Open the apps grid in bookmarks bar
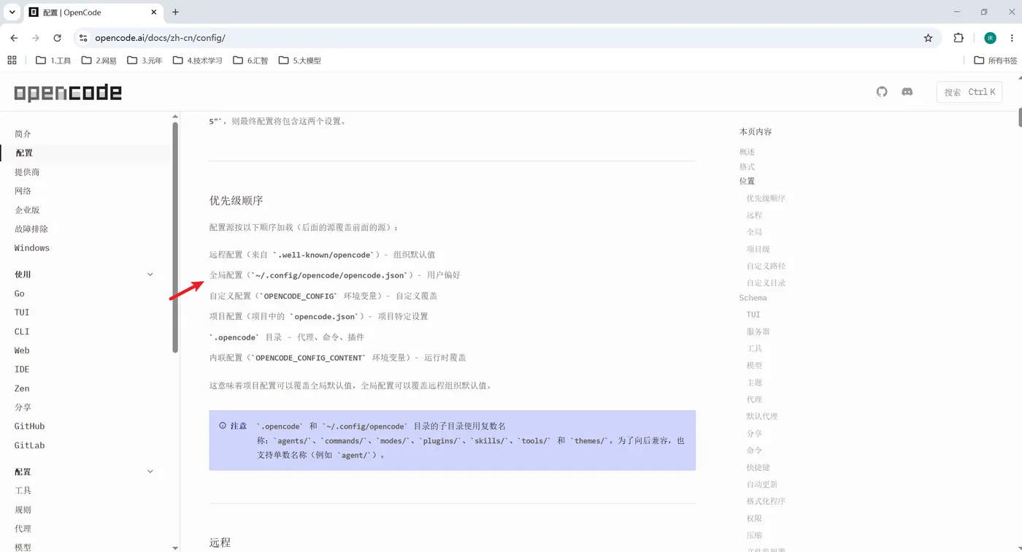This screenshot has width=1022, height=552. [x=12, y=61]
